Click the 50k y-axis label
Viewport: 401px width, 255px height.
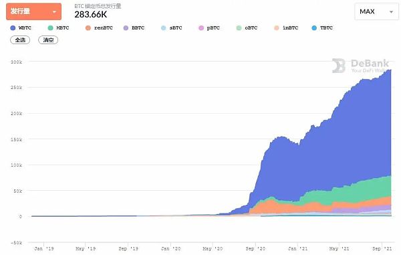pyautogui.click(x=18, y=191)
